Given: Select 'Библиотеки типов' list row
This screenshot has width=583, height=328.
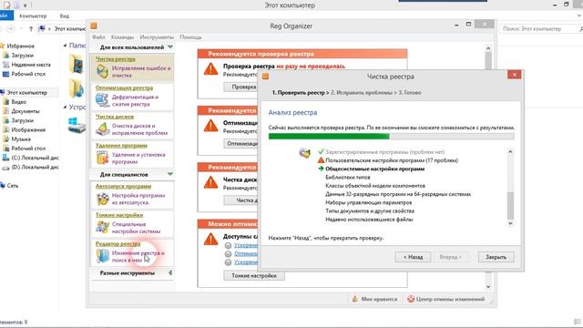Looking at the screenshot, I should coord(348,178).
